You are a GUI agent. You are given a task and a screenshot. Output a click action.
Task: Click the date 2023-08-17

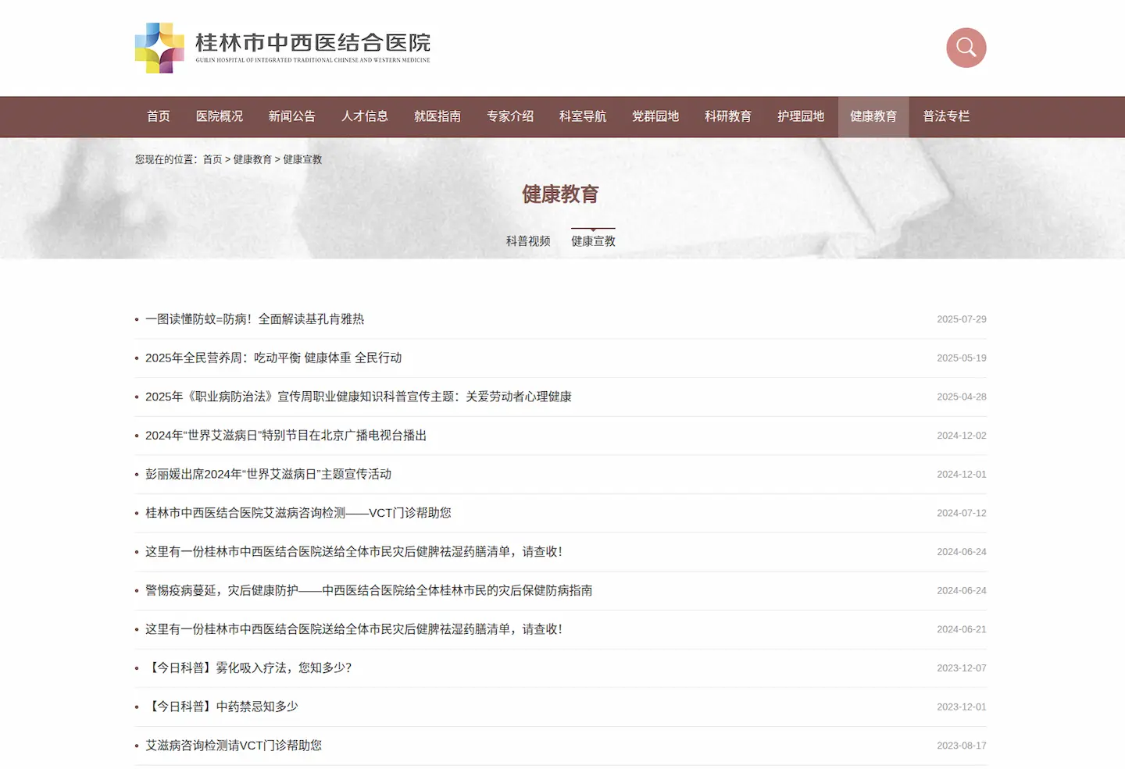(962, 746)
